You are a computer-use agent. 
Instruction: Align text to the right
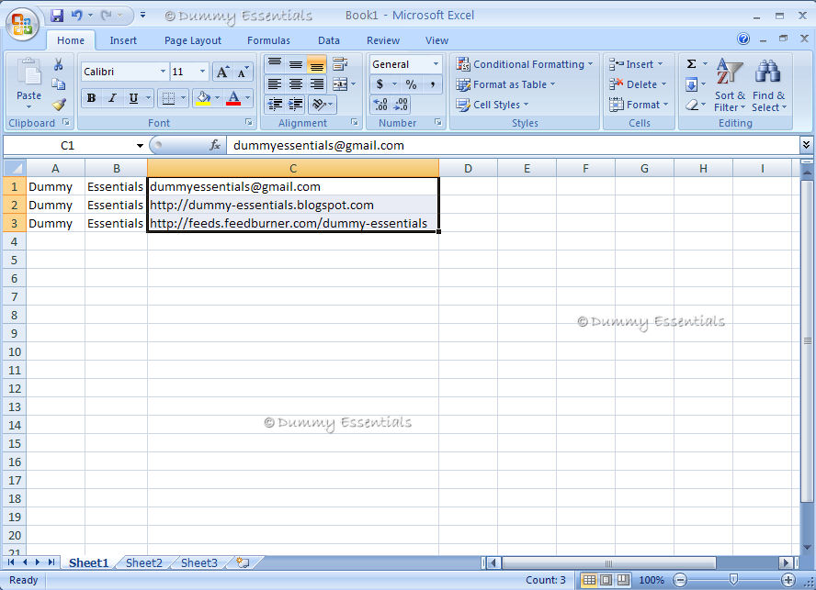coord(316,84)
